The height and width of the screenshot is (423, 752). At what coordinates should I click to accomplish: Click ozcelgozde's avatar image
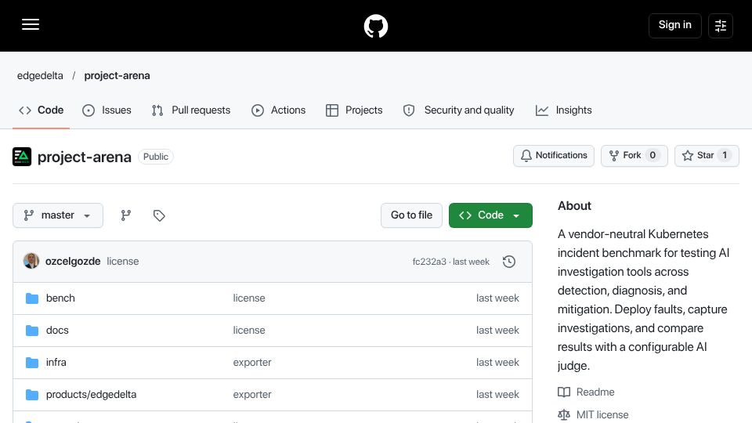coord(31,262)
